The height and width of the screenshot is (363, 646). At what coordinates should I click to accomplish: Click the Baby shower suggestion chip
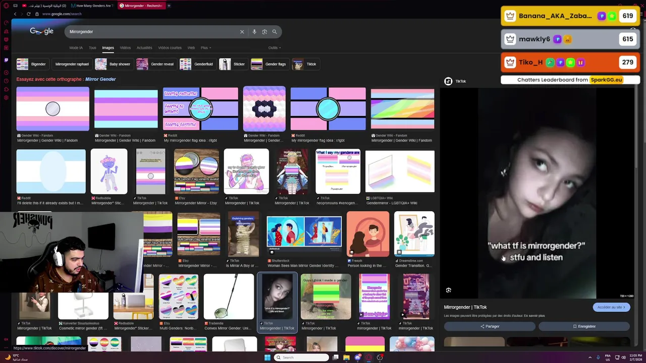click(114, 64)
